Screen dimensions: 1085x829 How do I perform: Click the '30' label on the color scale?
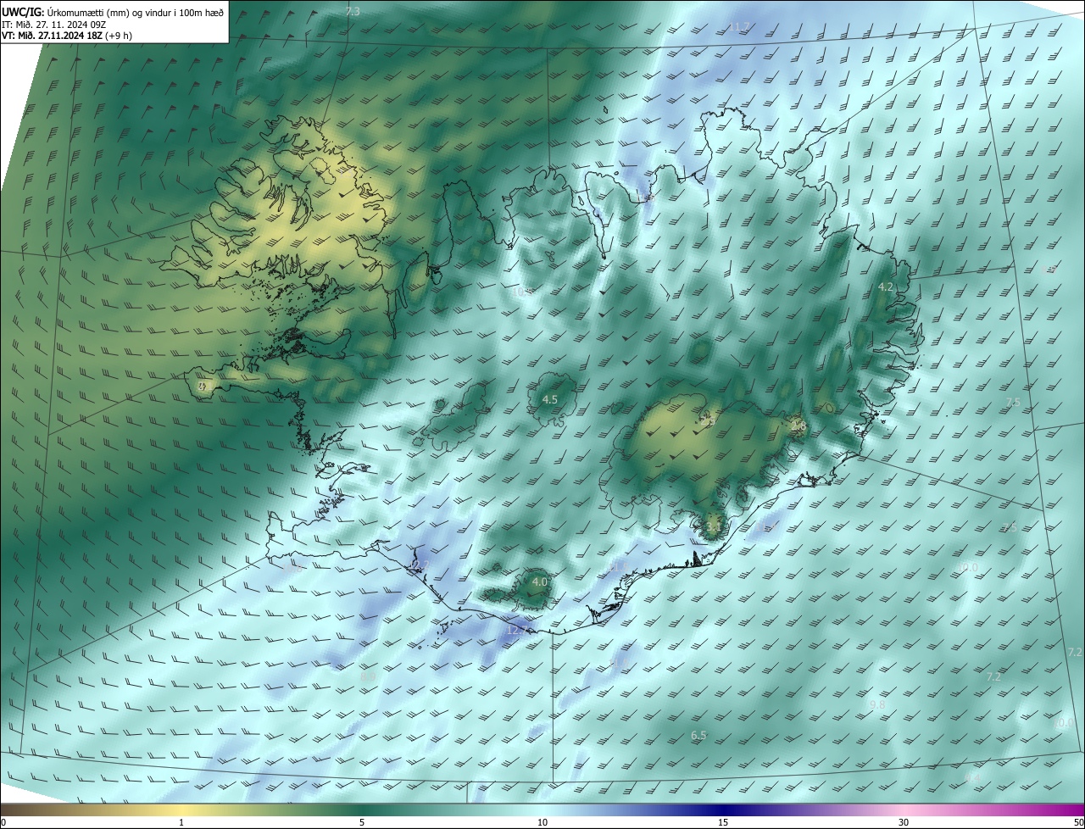click(x=904, y=822)
